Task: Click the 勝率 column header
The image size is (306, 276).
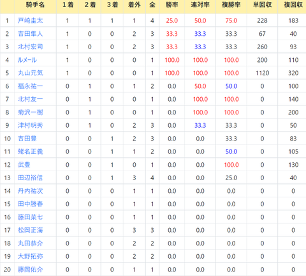Action: pos(172,4)
